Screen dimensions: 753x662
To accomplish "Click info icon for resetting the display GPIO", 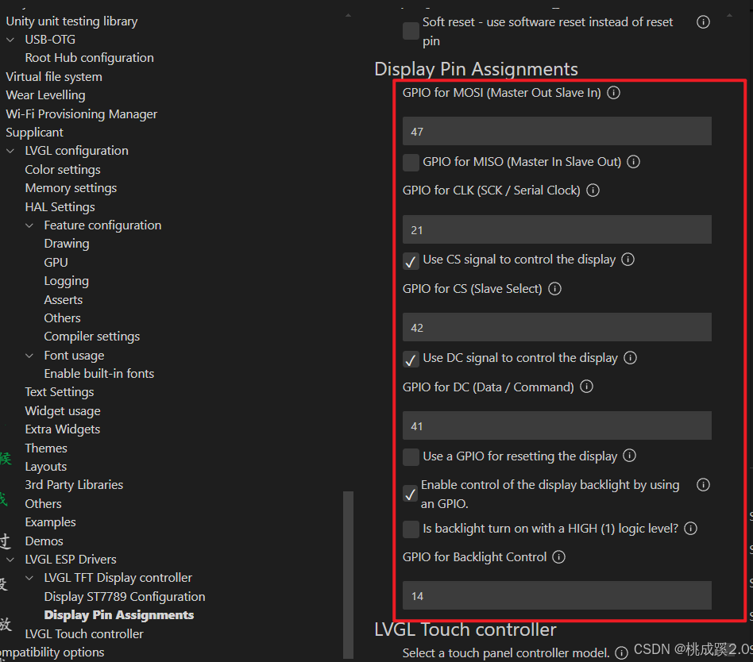I will click(x=630, y=456).
